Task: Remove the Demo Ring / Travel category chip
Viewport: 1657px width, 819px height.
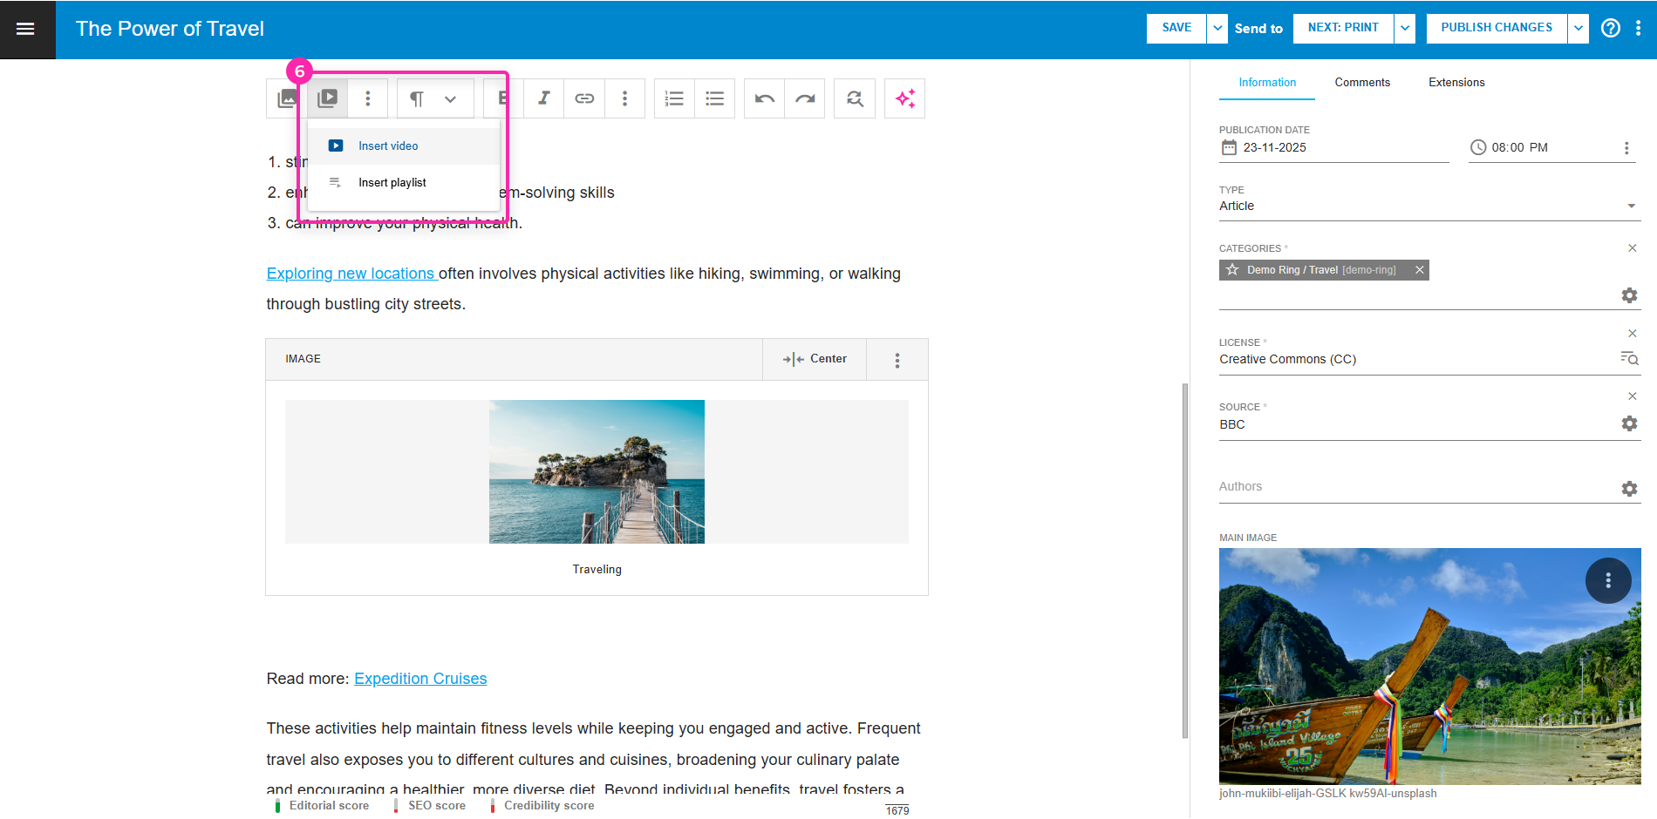Action: point(1420,270)
